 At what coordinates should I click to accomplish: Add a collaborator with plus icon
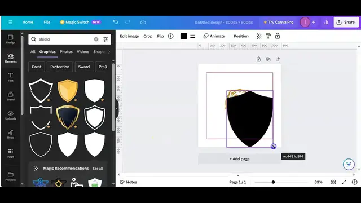click(314, 23)
